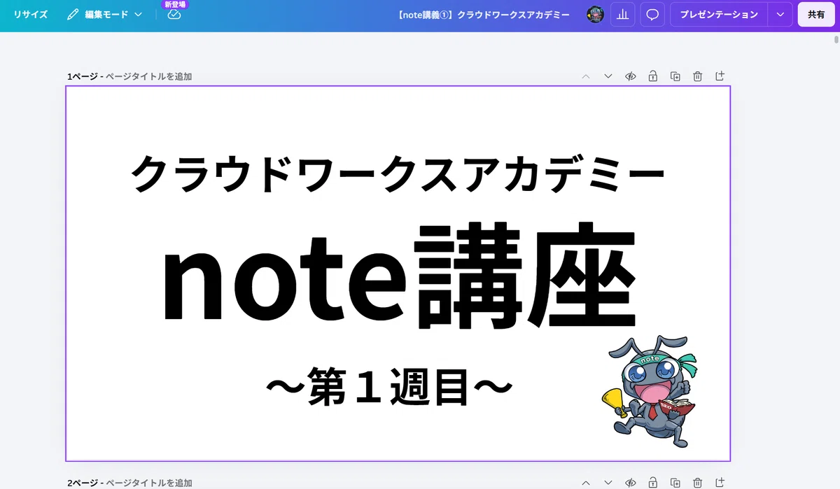Select the ant mascot illustration

coord(649,390)
